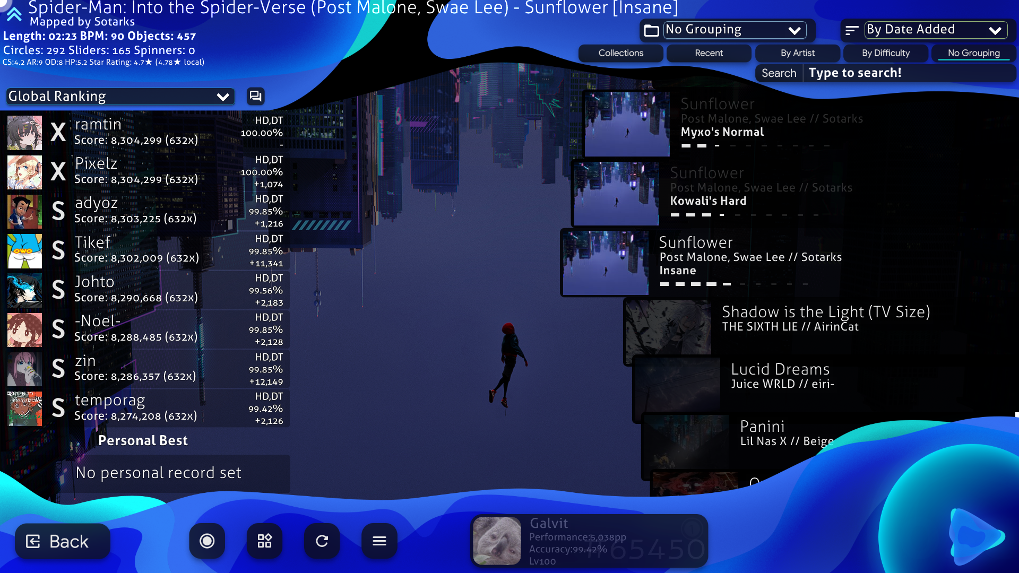Expand the By Date Added sort dropdown

click(x=936, y=30)
